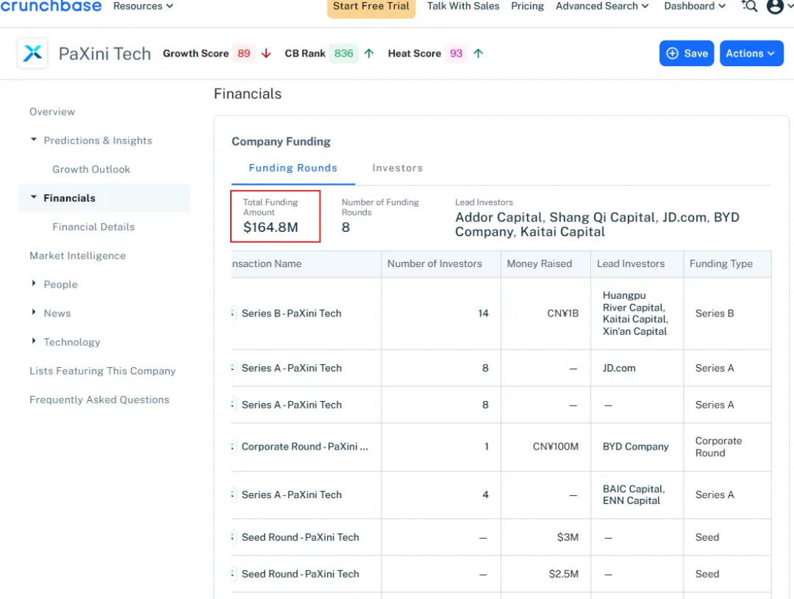Click the PaXini Tech company logo
Screen dimensions: 794x599
point(32,53)
